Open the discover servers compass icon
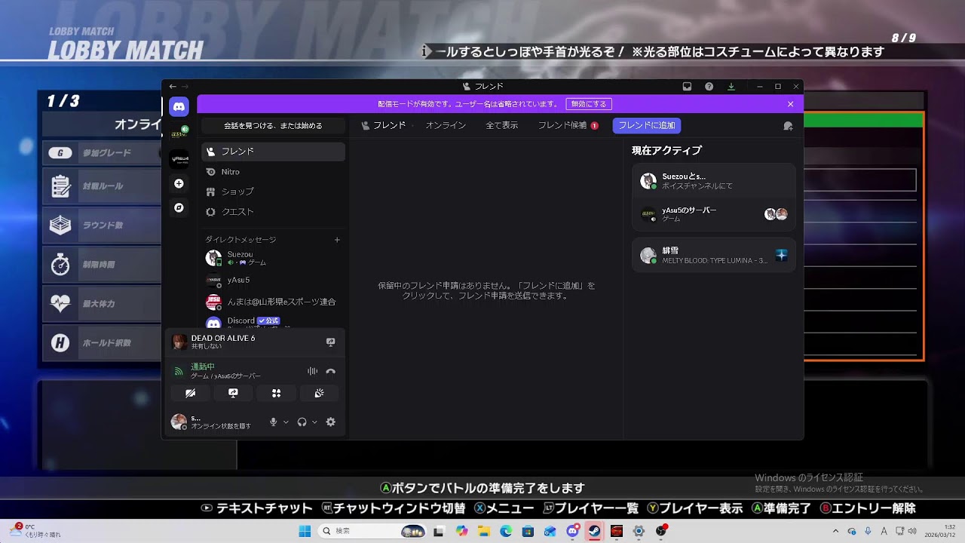The image size is (965, 543). [179, 207]
